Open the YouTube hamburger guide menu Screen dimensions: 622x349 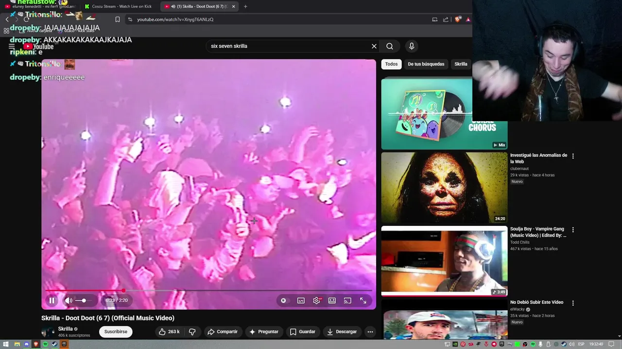(x=12, y=47)
